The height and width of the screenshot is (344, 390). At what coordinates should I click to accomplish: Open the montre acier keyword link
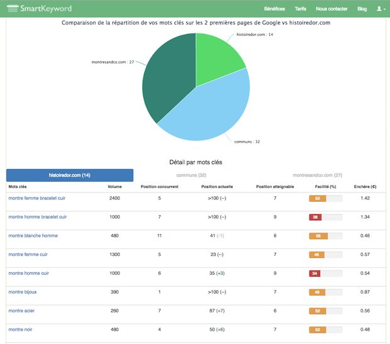pos(21,311)
